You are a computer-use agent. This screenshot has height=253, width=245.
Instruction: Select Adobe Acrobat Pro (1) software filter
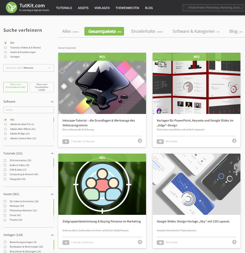pos(5,124)
